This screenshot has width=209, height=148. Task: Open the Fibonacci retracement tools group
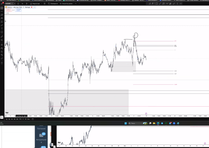point(2,15)
